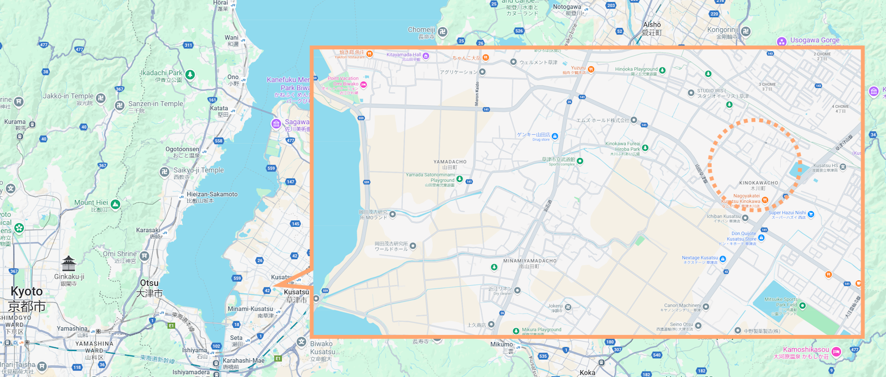Select the Canon Machinery location pin
This screenshot has height=377, width=886.
706,306
